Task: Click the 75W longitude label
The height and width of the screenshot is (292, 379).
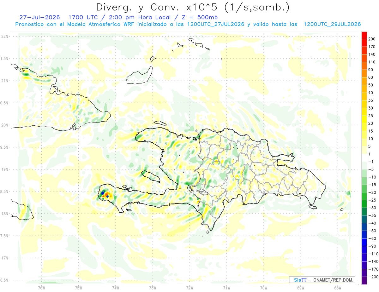Action: (x=79, y=288)
